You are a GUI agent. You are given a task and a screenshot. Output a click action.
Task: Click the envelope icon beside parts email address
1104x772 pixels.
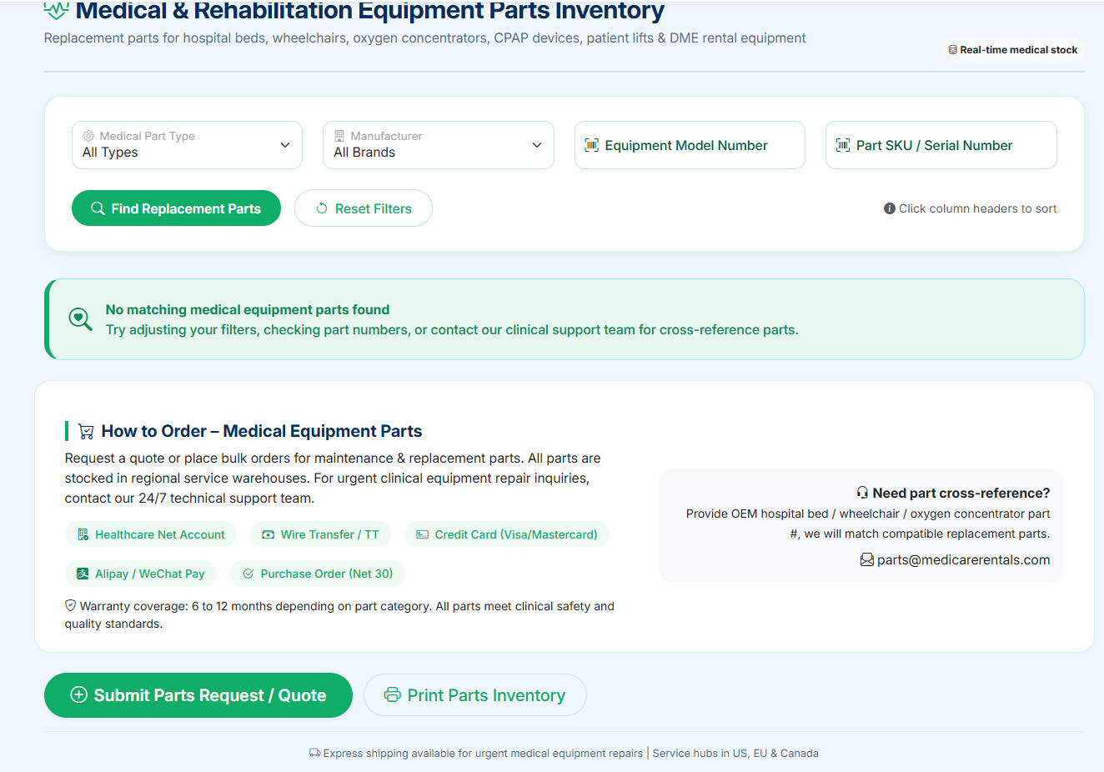click(867, 559)
